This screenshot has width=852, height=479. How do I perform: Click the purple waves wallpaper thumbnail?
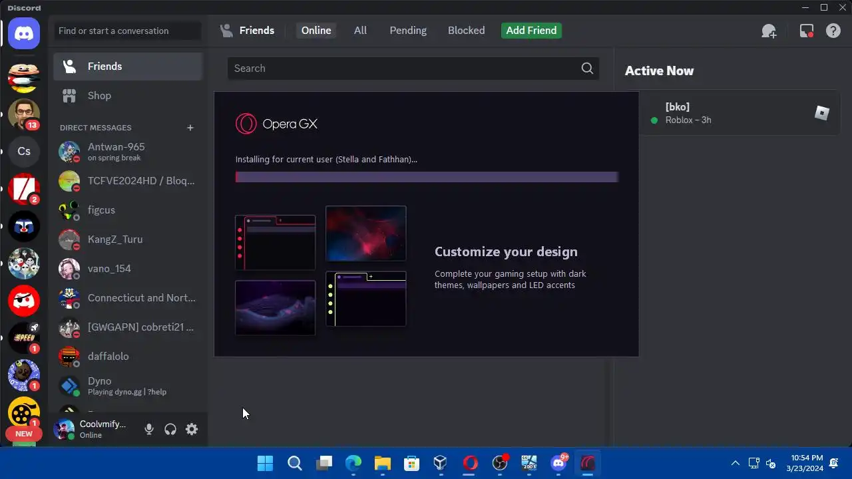275,308
